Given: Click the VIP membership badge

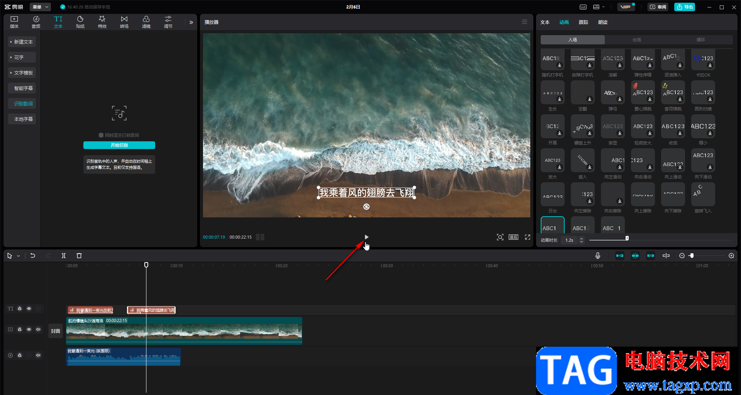Looking at the screenshot, I should click(x=626, y=7).
